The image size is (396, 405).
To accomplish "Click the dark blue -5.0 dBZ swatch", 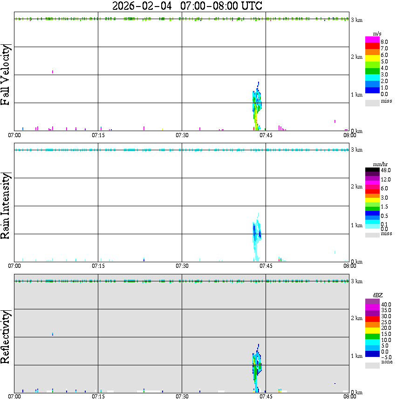I will [372, 354].
